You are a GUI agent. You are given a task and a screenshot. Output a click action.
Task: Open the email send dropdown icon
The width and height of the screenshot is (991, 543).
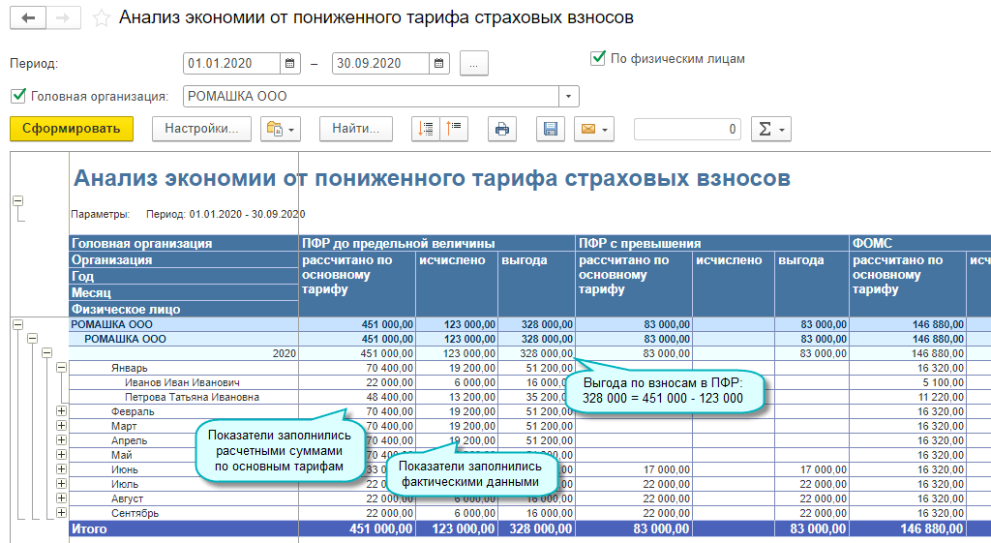point(594,129)
